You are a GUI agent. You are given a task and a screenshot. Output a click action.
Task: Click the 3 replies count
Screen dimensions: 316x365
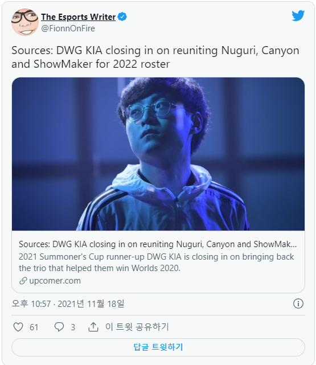pos(73,327)
